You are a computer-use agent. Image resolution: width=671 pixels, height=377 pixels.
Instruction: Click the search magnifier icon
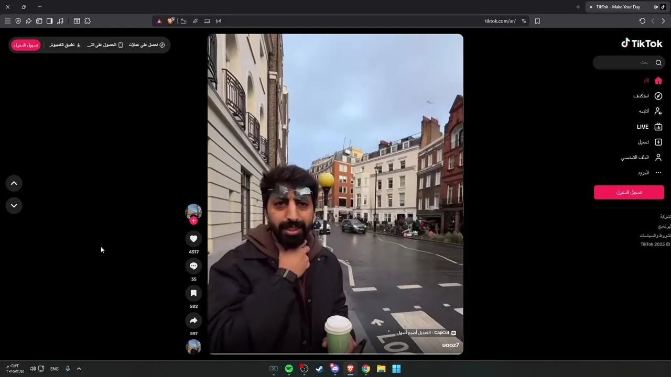tap(658, 62)
